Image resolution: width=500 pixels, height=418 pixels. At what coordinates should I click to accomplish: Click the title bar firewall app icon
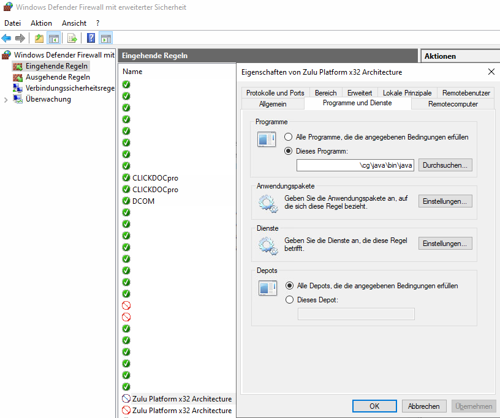pos(8,7)
